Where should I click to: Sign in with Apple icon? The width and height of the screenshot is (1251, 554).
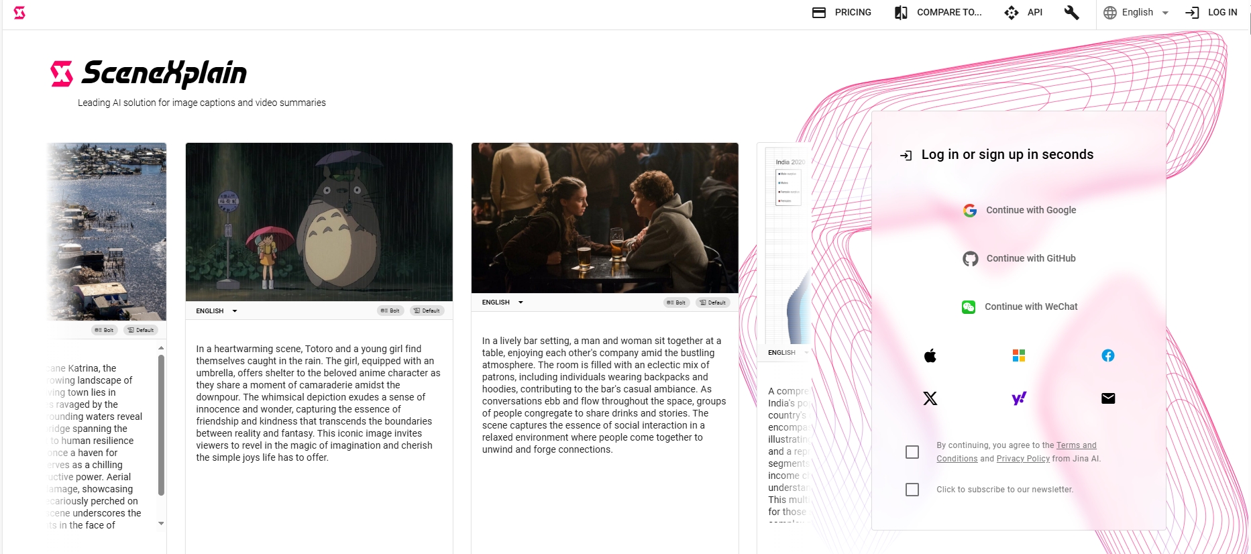click(930, 355)
